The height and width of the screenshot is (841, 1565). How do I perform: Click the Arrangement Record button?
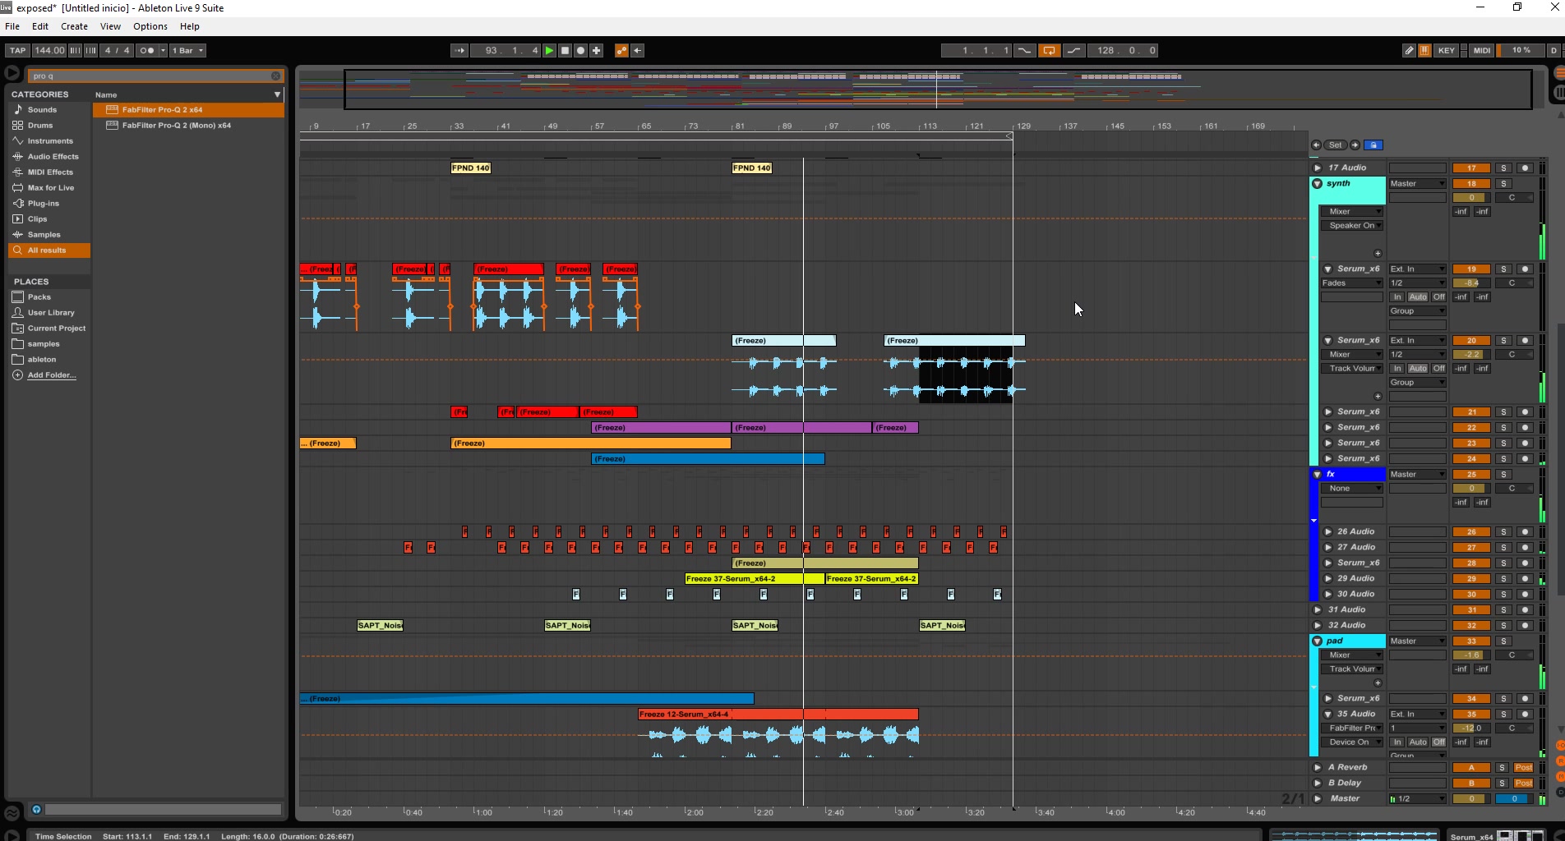coord(581,51)
